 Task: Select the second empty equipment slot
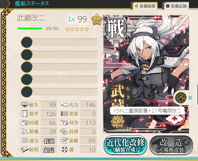(59, 55)
